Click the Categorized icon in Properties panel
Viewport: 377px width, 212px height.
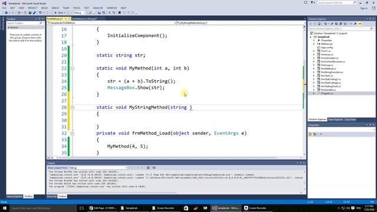pos(310,134)
